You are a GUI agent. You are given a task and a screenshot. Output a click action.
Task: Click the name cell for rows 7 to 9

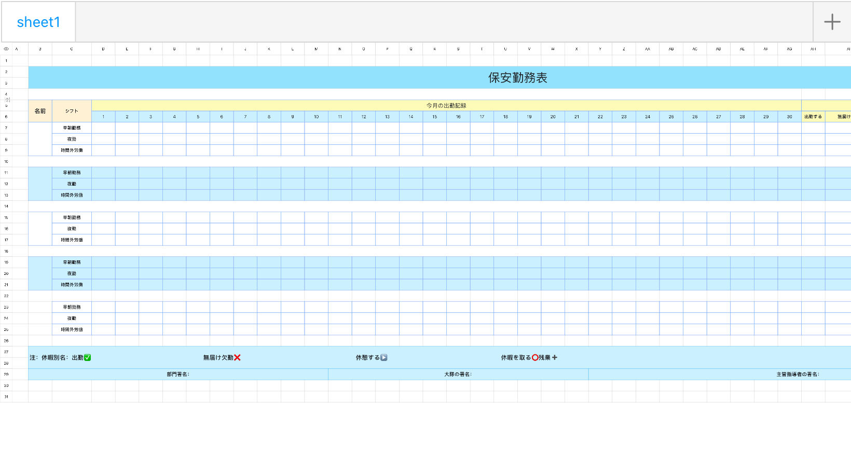tap(40, 139)
